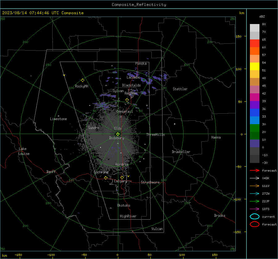Click the Cochrane label
The height and width of the screenshot is (259, 278).
(x=101, y=172)
